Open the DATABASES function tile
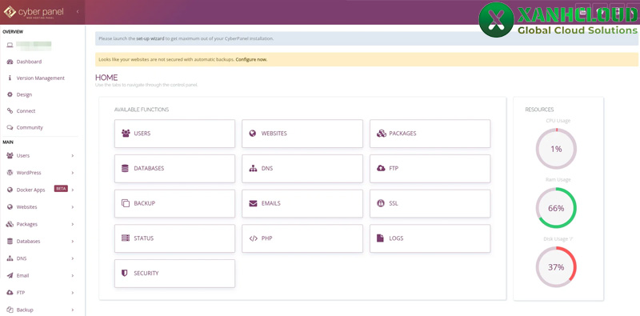 click(x=174, y=169)
